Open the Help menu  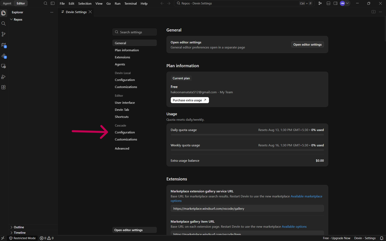tap(144, 3)
